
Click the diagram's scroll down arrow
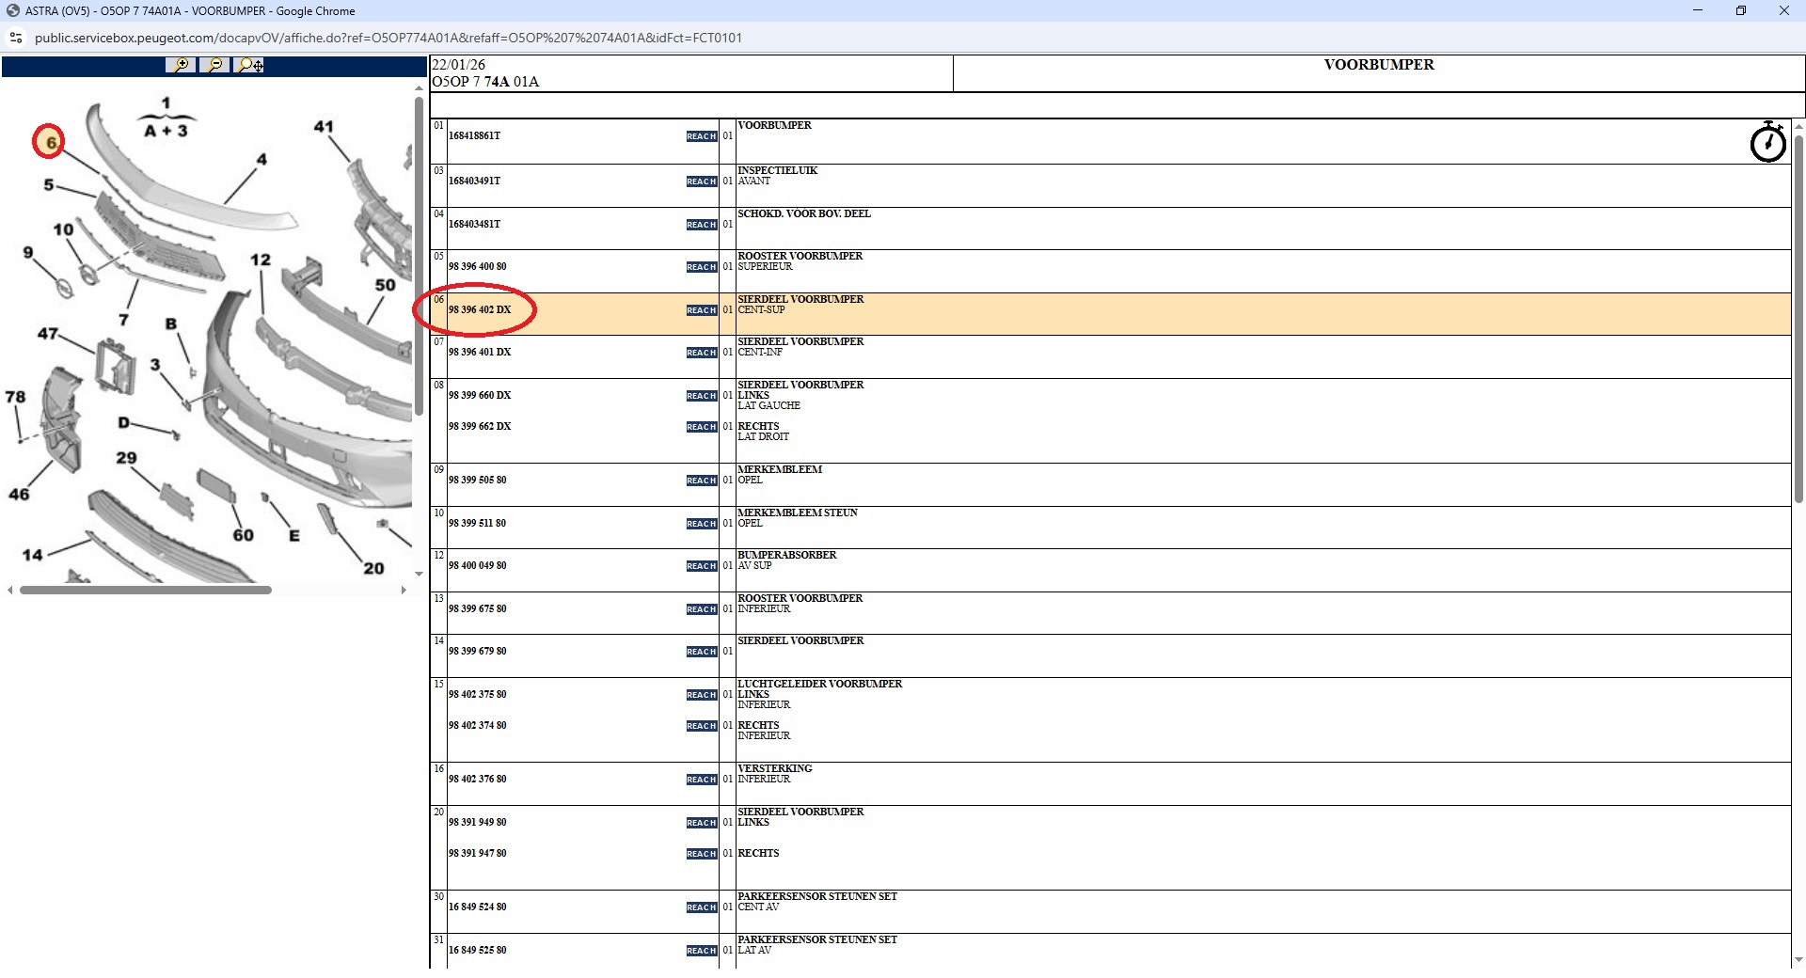[x=419, y=574]
